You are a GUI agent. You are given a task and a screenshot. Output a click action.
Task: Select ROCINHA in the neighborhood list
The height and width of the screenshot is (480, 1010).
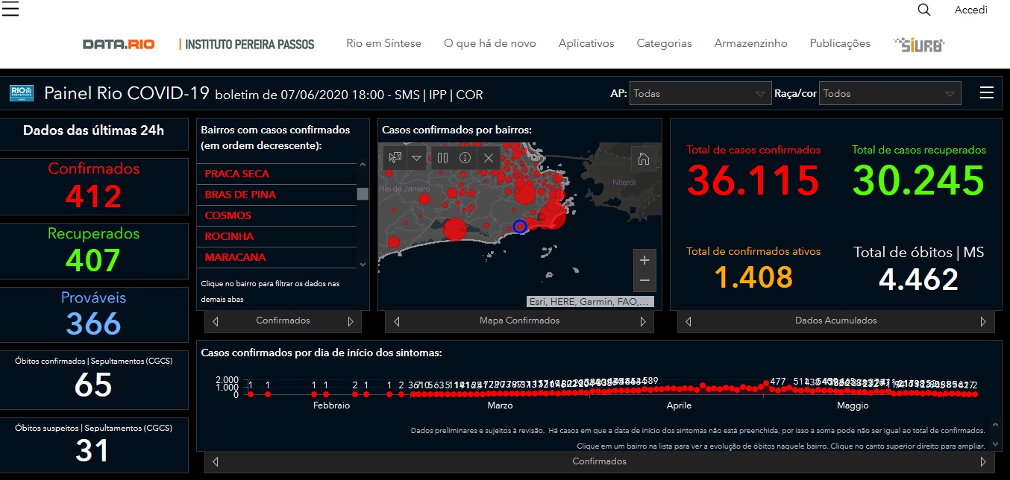(x=229, y=236)
